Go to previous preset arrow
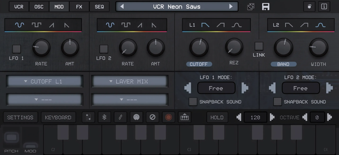This screenshot has width=339, height=155. click(x=122, y=7)
